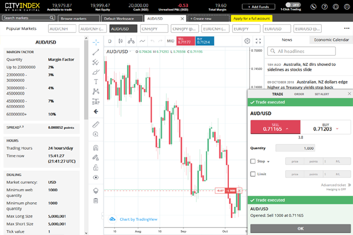Image resolution: width=353 pixels, height=235 pixels.
Task: Open the compare symbols tool
Action: 131,41
